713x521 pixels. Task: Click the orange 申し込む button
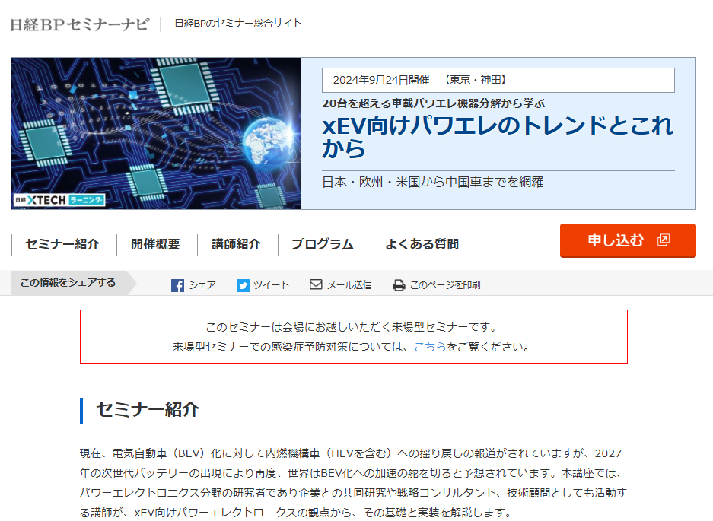[628, 240]
